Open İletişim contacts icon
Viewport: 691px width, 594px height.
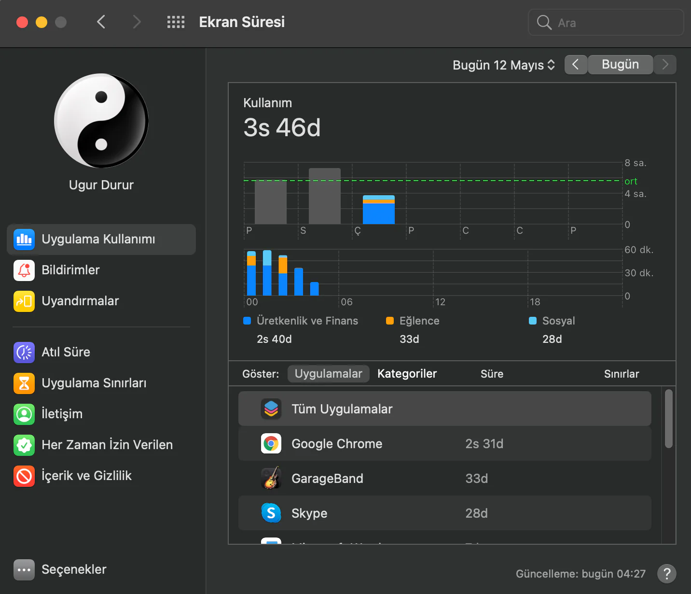tap(24, 414)
